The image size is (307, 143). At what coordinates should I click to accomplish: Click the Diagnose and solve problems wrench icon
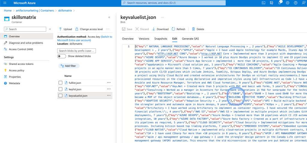coord(5,43)
